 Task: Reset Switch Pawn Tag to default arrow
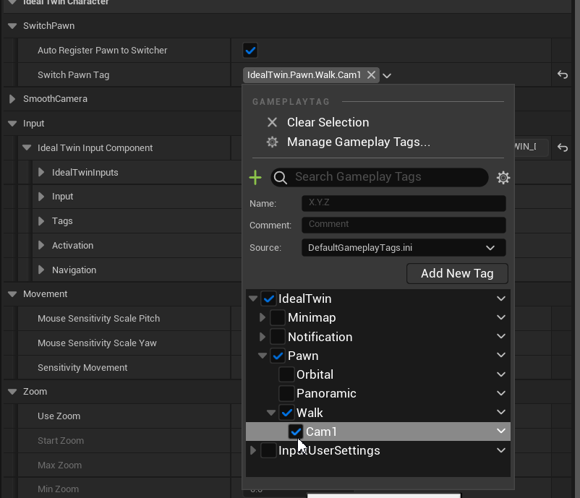coord(562,75)
